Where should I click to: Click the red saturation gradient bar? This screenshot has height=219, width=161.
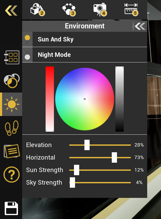(50, 99)
